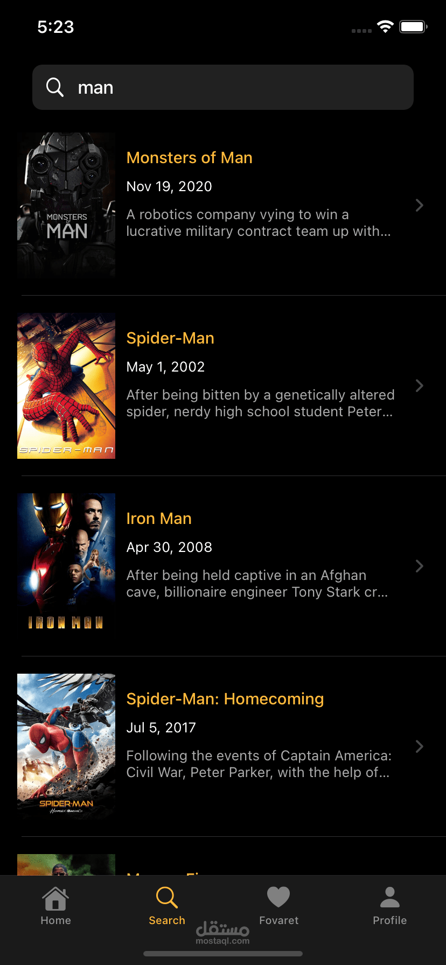Open the Profile person icon

point(390,897)
